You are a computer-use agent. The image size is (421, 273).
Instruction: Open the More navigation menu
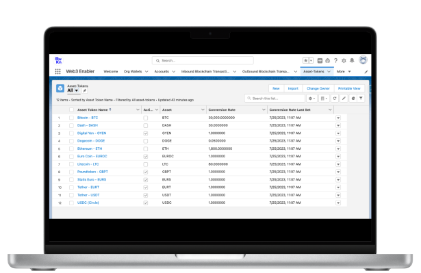point(344,72)
